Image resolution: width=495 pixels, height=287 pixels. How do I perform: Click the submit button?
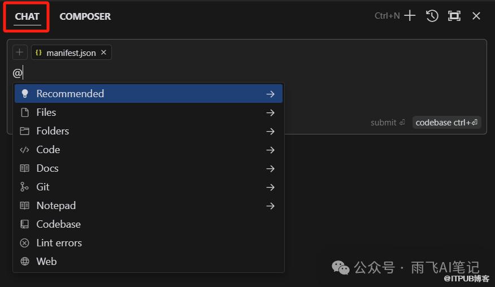click(388, 123)
